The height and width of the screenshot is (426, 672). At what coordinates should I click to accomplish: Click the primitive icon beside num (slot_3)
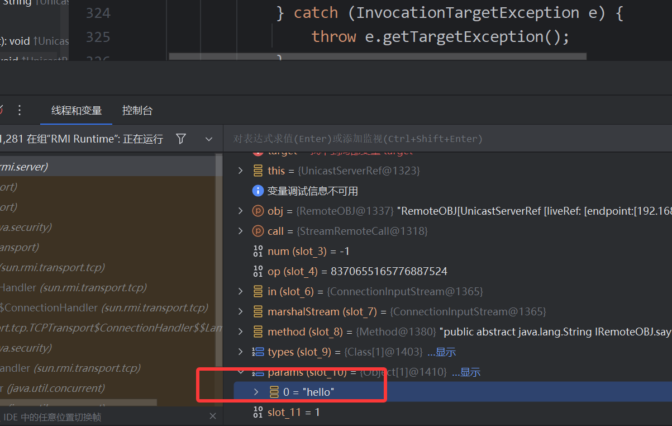258,251
